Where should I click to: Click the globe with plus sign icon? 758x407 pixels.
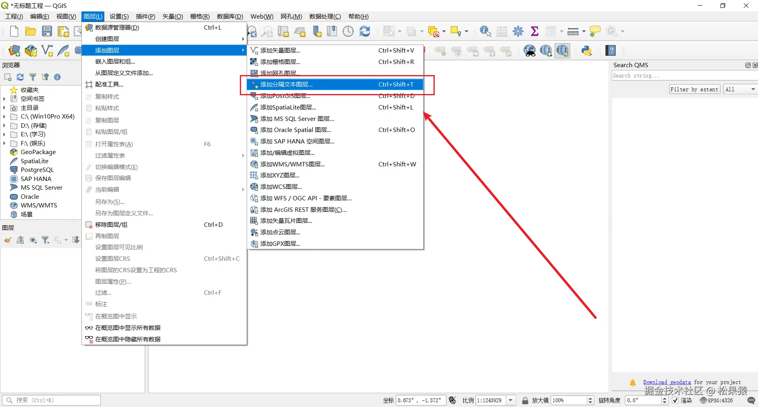click(546, 51)
